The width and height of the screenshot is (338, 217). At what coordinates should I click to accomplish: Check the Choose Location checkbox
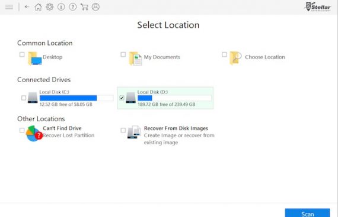[224, 54]
